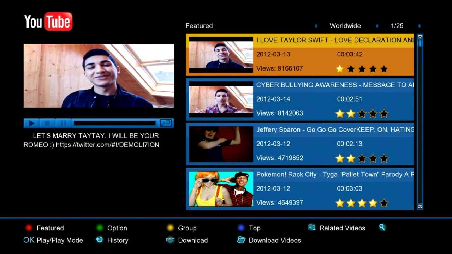Screen dimensions: 452x254
Task: Click the duration 00:02:13
Action: 350,144
